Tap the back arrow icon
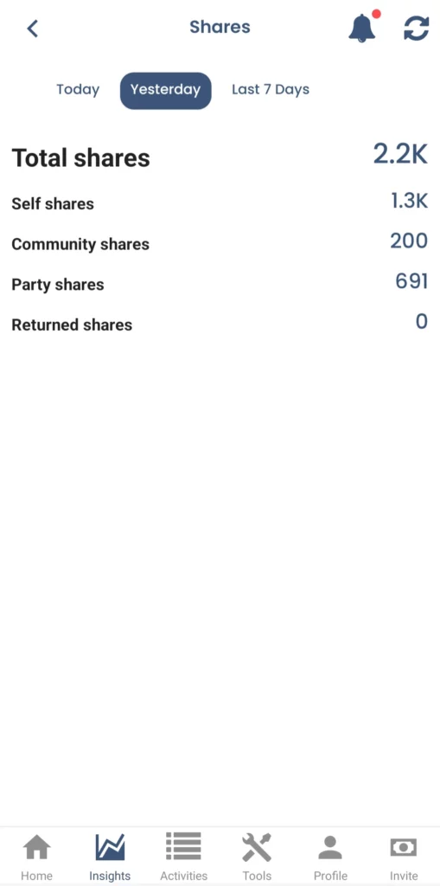This screenshot has width=440, height=886. [33, 29]
